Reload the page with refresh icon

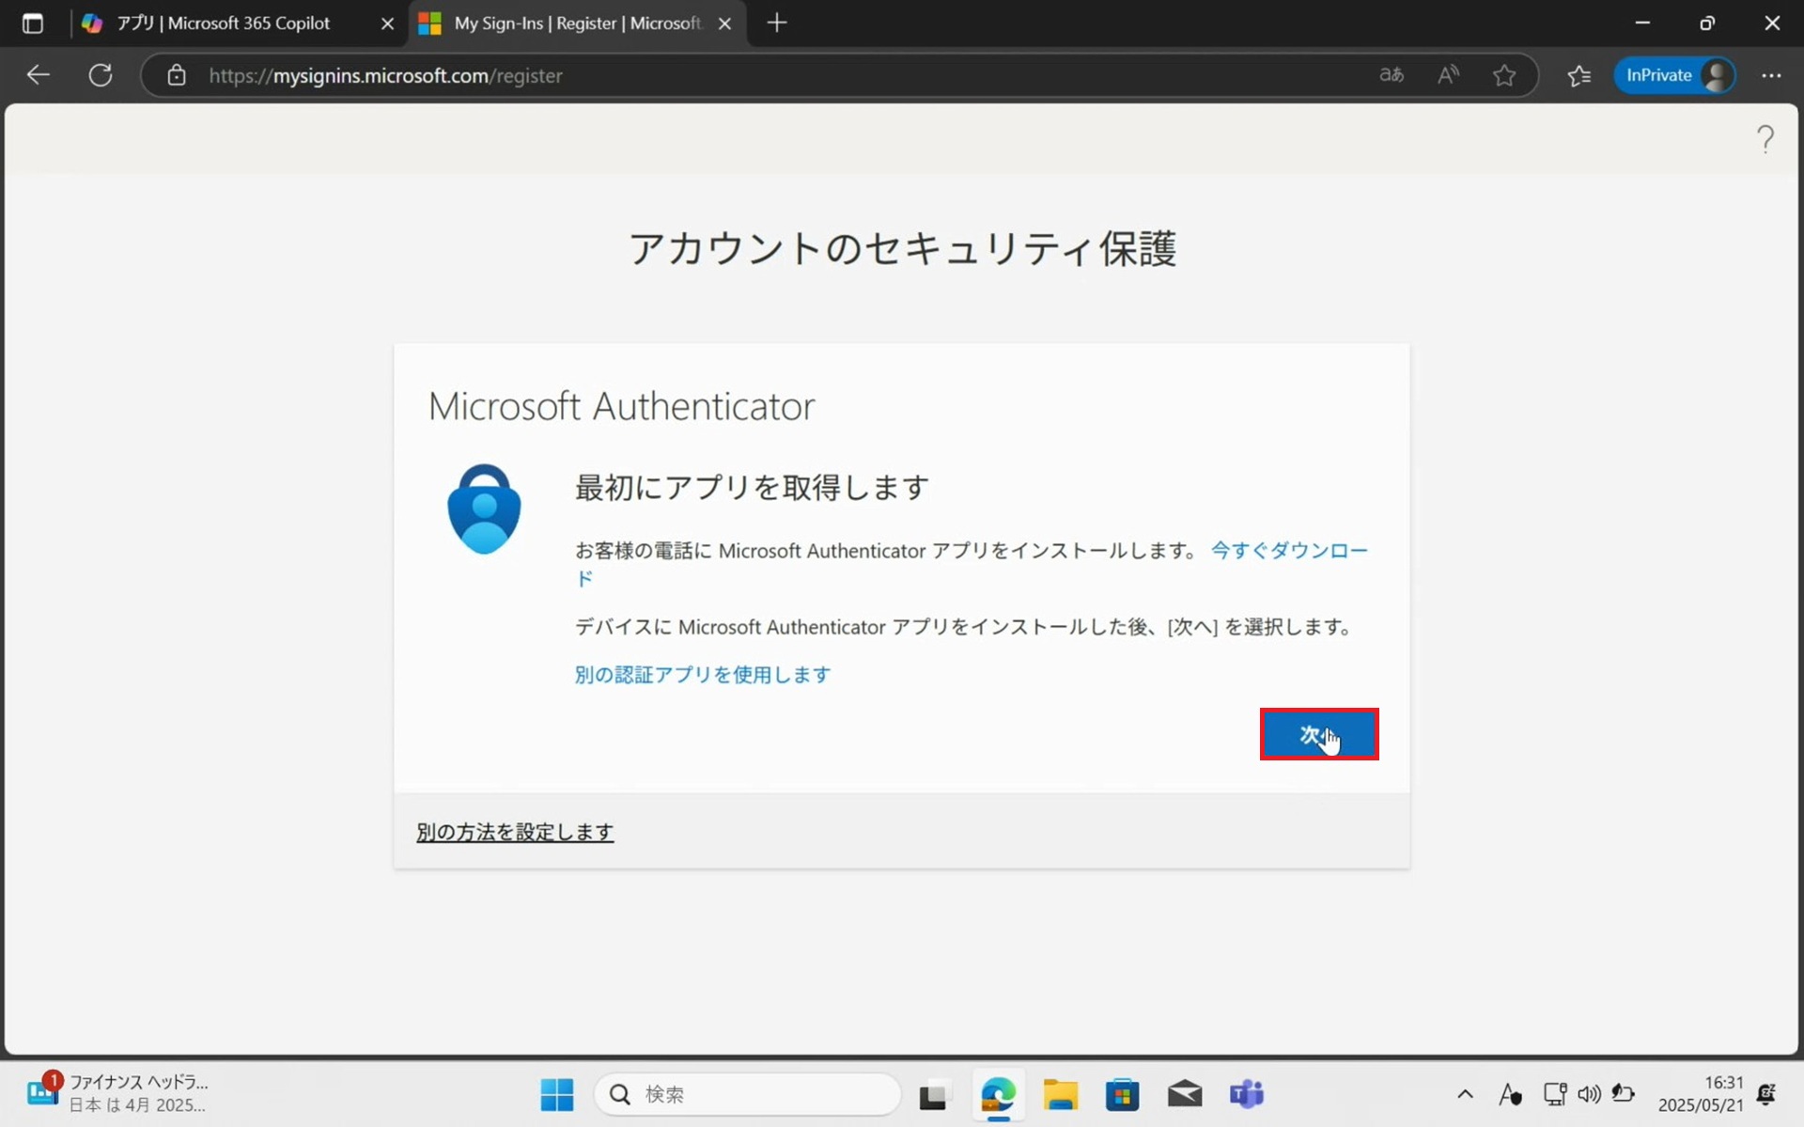point(101,75)
